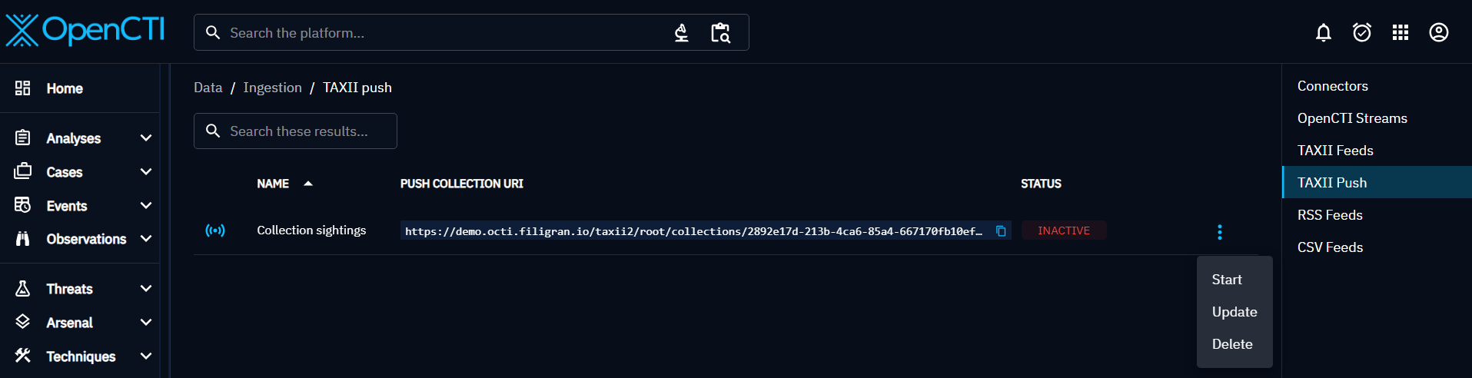The width and height of the screenshot is (1472, 378).
Task: Select Update from the popup menu
Action: (1234, 312)
